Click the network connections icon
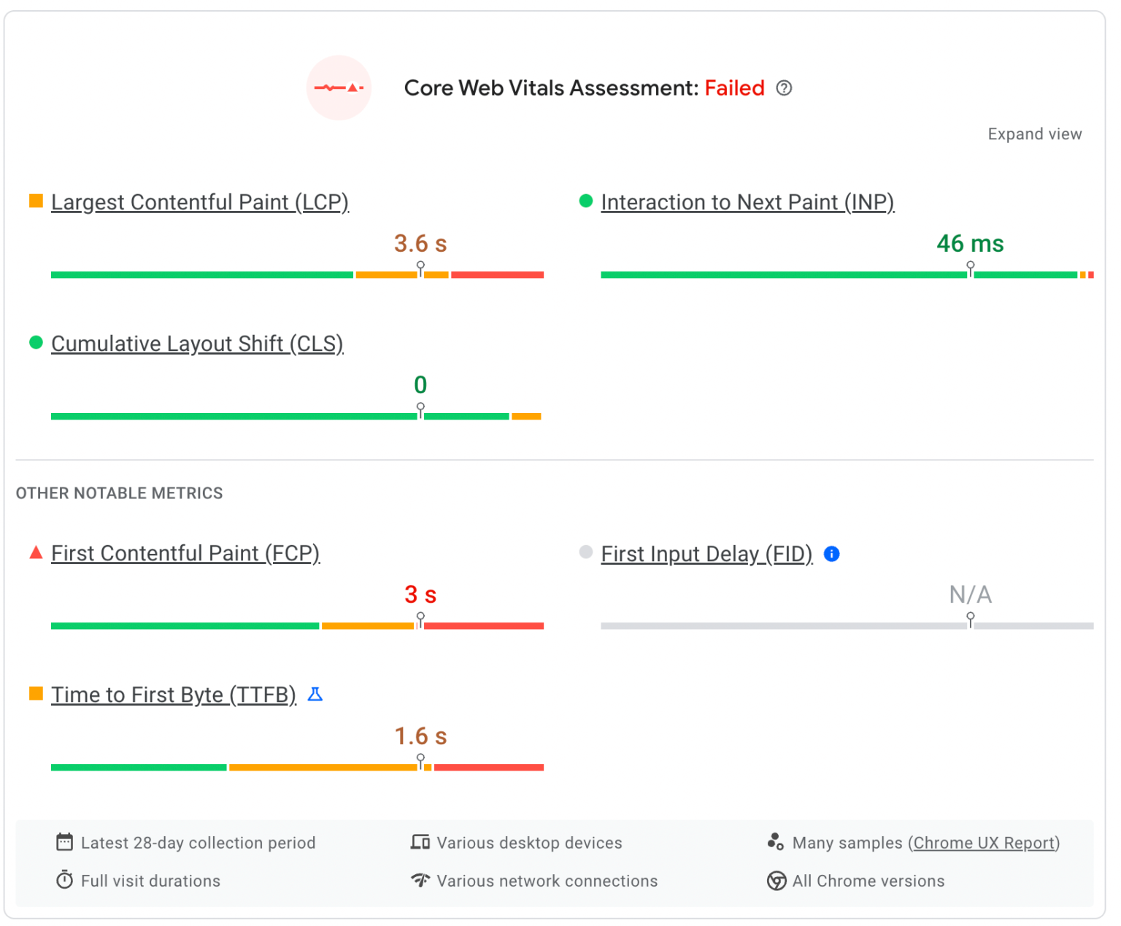The image size is (1121, 926). [420, 880]
